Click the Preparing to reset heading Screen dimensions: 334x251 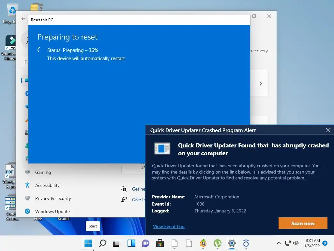[68, 37]
